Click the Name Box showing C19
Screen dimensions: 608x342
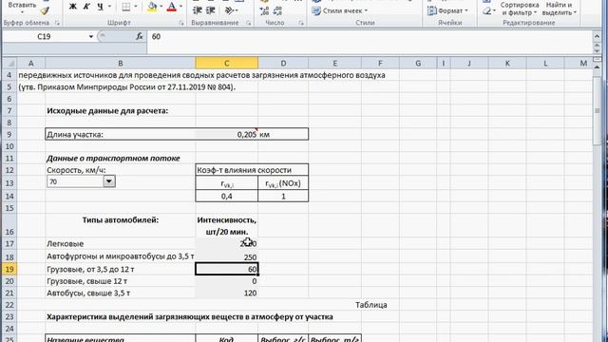point(44,36)
